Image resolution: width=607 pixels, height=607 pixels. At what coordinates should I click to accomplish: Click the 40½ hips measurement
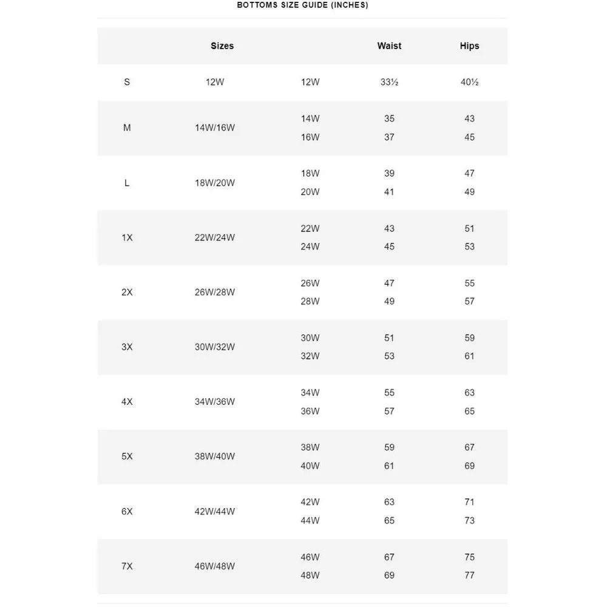469,82
